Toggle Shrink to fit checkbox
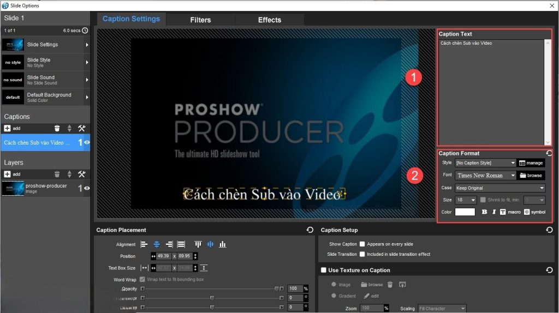The width and height of the screenshot is (559, 313). pos(483,200)
